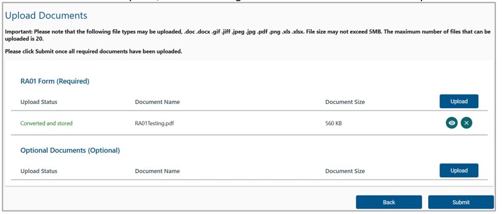Click Upload Status header under RA01 Form

click(x=39, y=102)
